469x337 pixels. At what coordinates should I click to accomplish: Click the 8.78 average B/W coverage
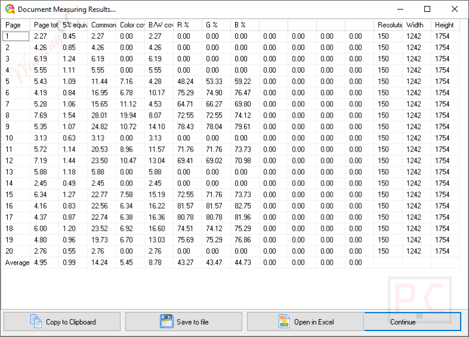155,263
